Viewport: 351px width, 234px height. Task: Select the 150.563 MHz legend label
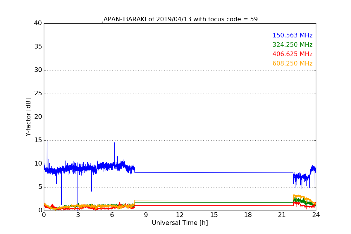[x=292, y=35]
